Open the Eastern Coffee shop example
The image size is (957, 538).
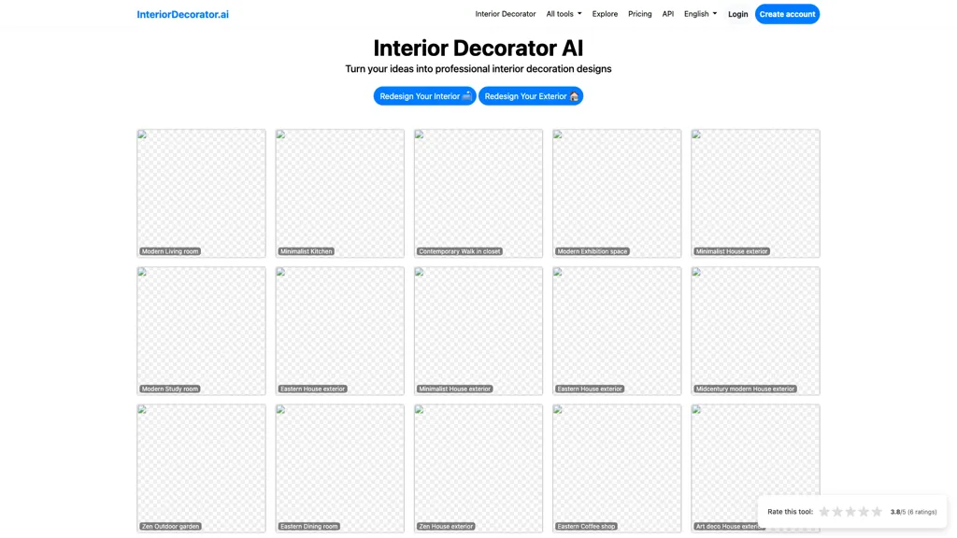(x=616, y=467)
